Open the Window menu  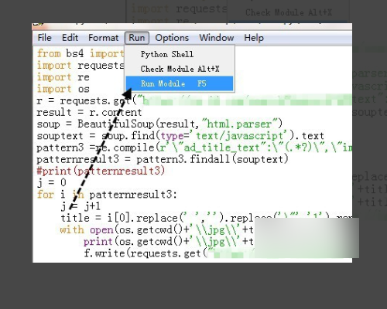(x=217, y=38)
